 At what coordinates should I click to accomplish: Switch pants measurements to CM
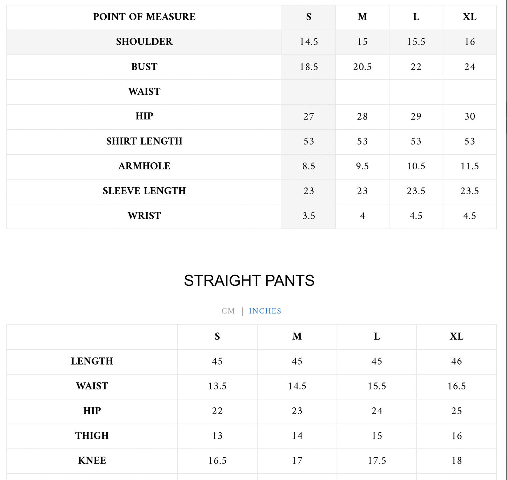[228, 311]
